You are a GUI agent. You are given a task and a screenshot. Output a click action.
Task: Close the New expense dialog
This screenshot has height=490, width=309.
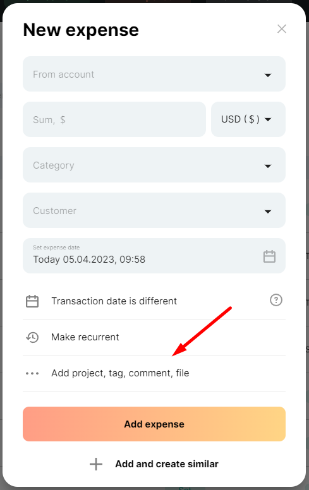pos(281,29)
